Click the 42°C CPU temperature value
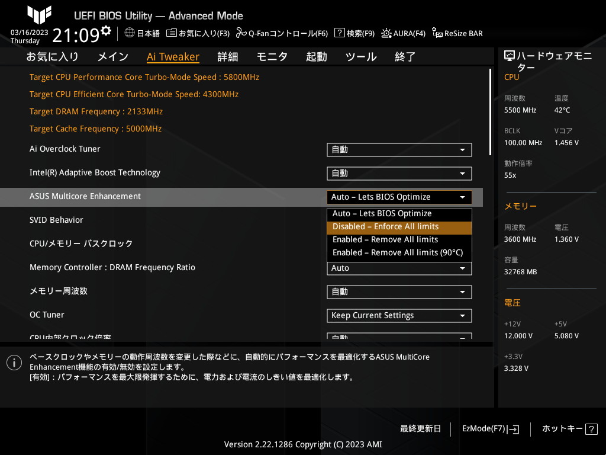 coord(562,110)
